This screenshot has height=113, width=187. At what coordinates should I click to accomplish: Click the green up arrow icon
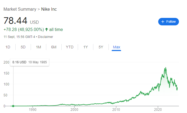47,29
